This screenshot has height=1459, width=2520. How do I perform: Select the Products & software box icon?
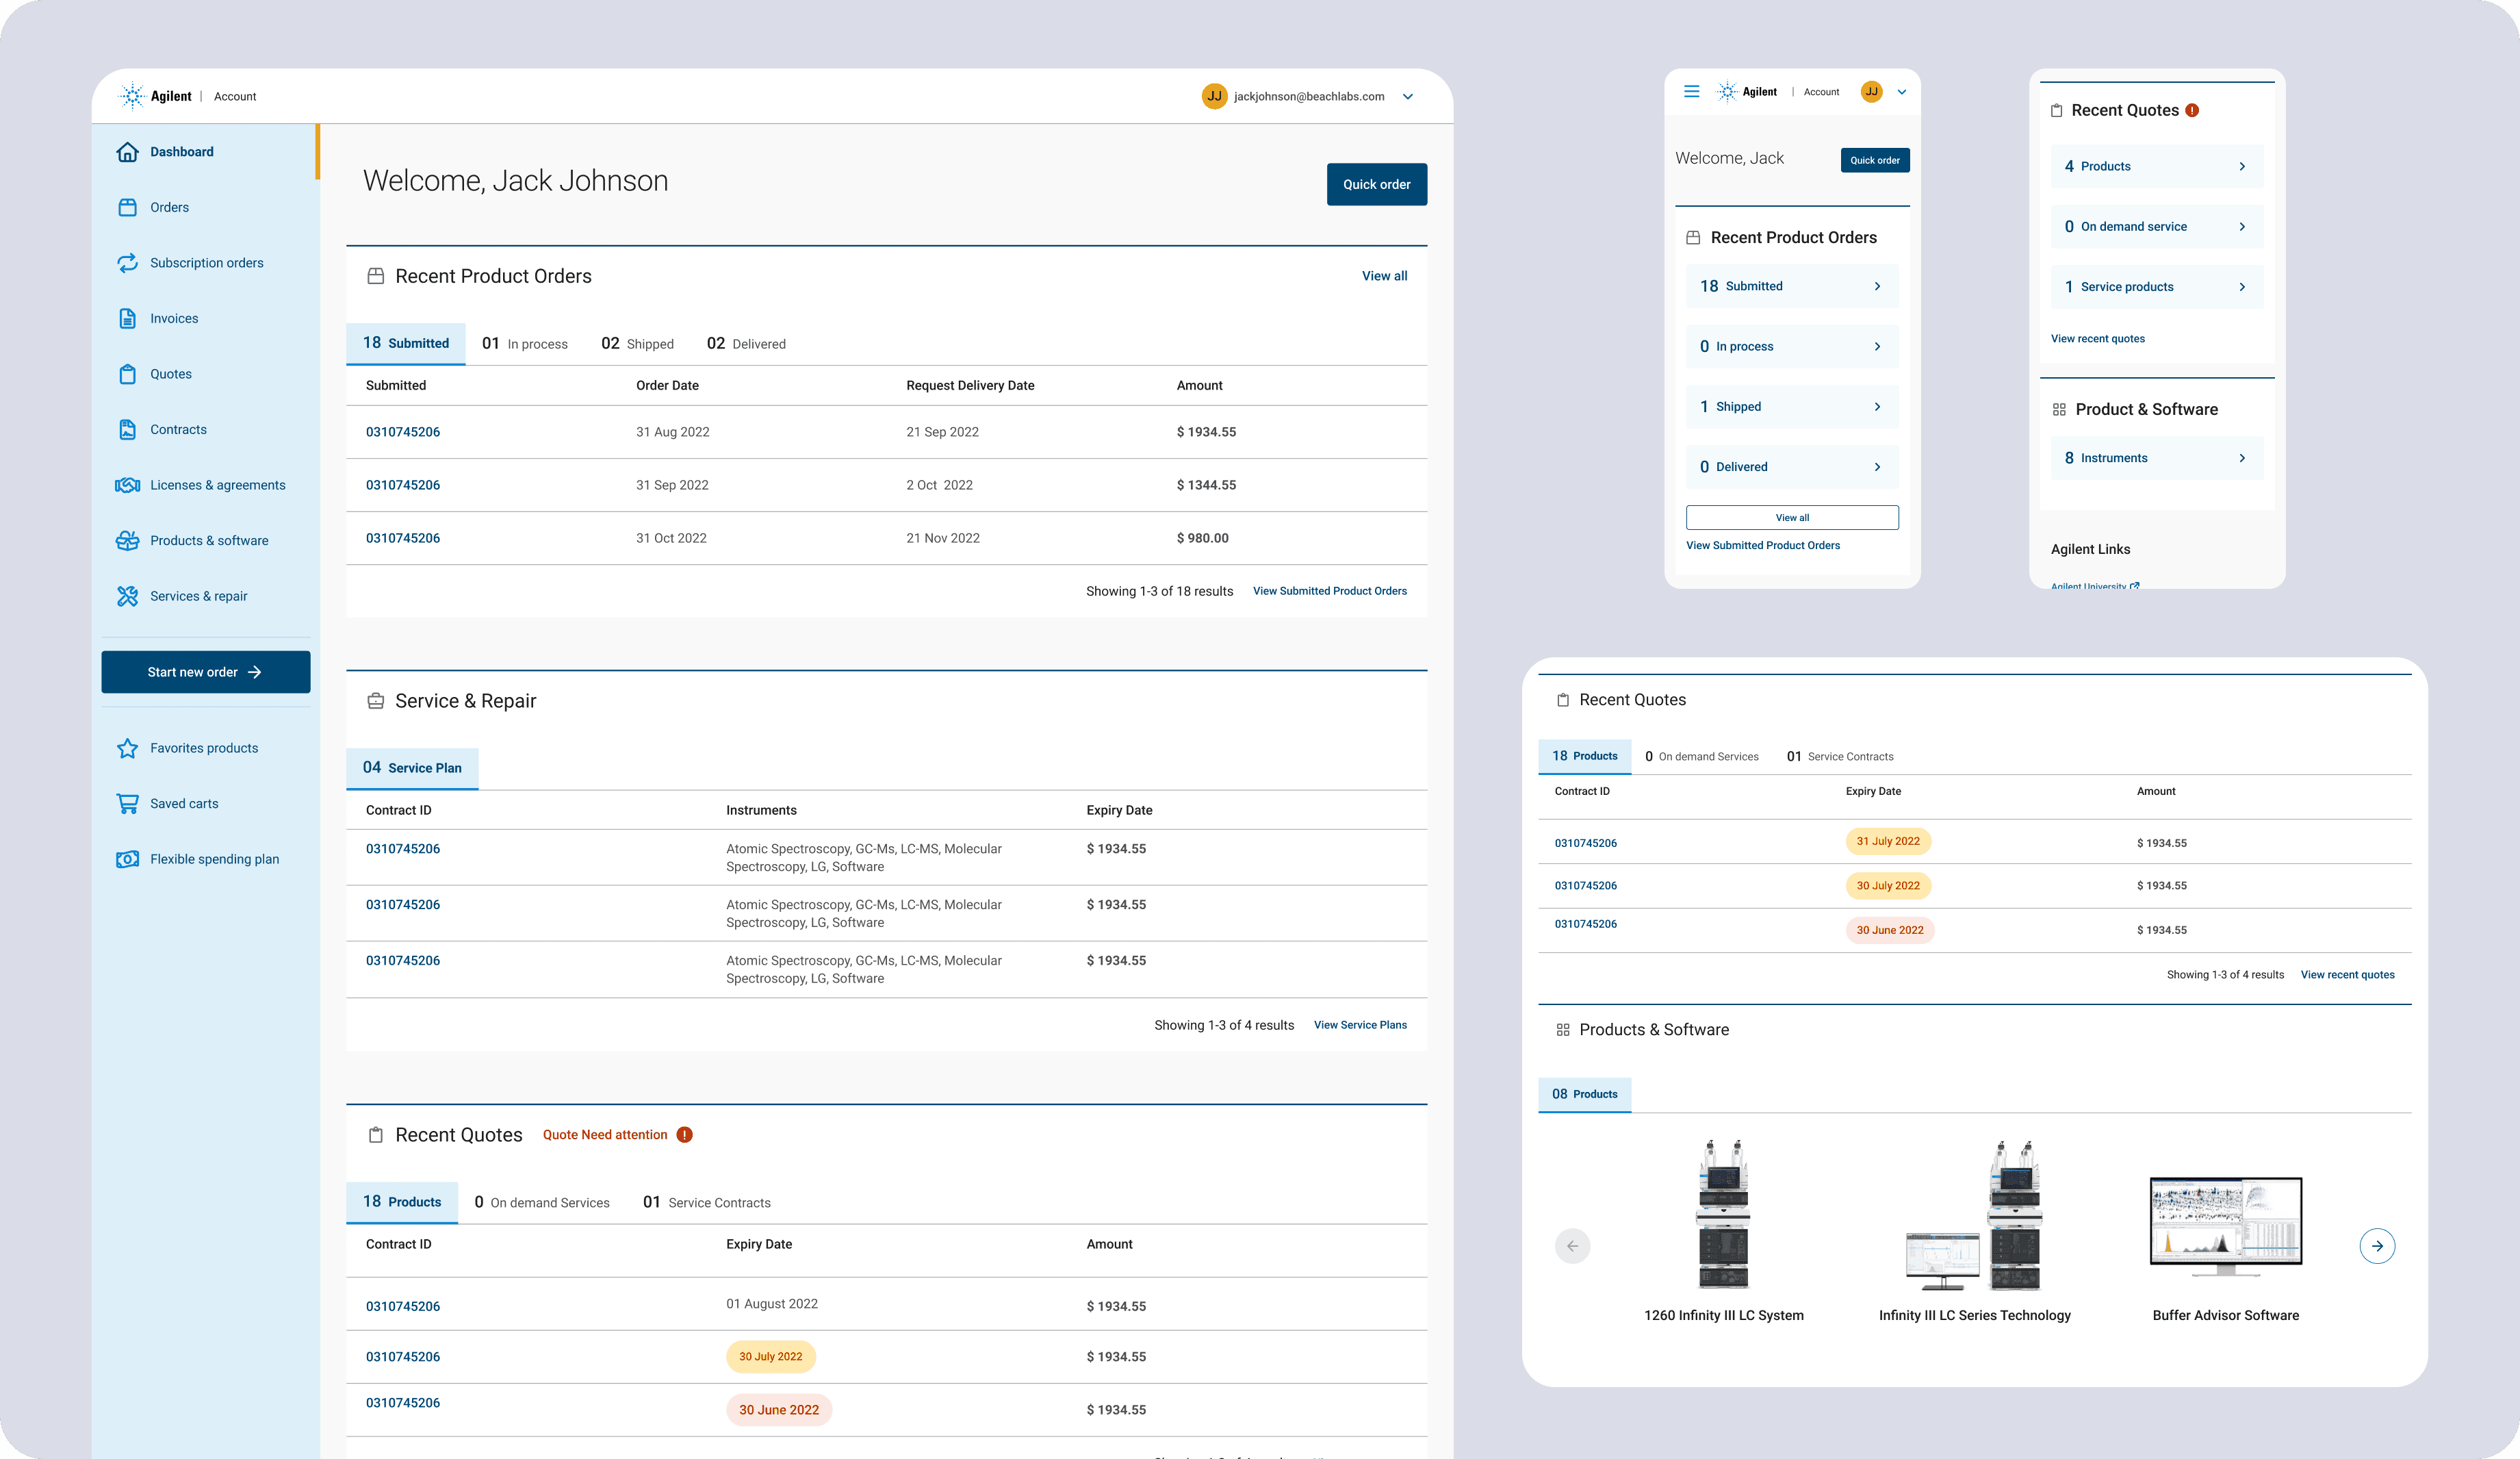pos(127,540)
